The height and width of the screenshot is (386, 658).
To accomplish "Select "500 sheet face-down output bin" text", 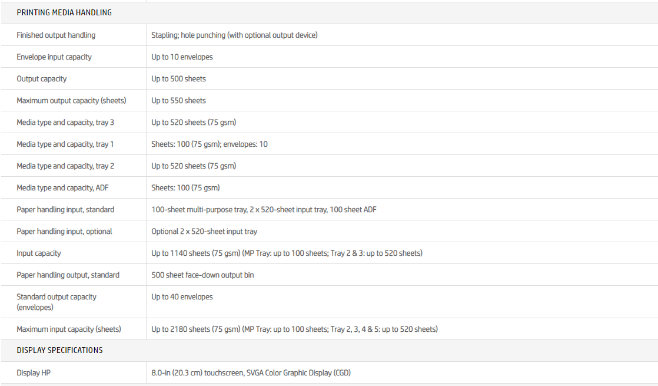I will [x=202, y=275].
